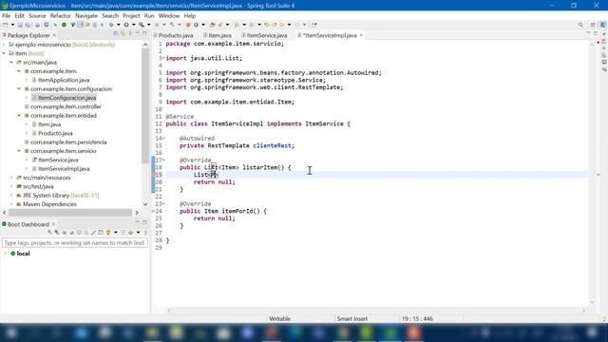Click the pencil icon in Boot Dashboard toolbar

(x=93, y=232)
